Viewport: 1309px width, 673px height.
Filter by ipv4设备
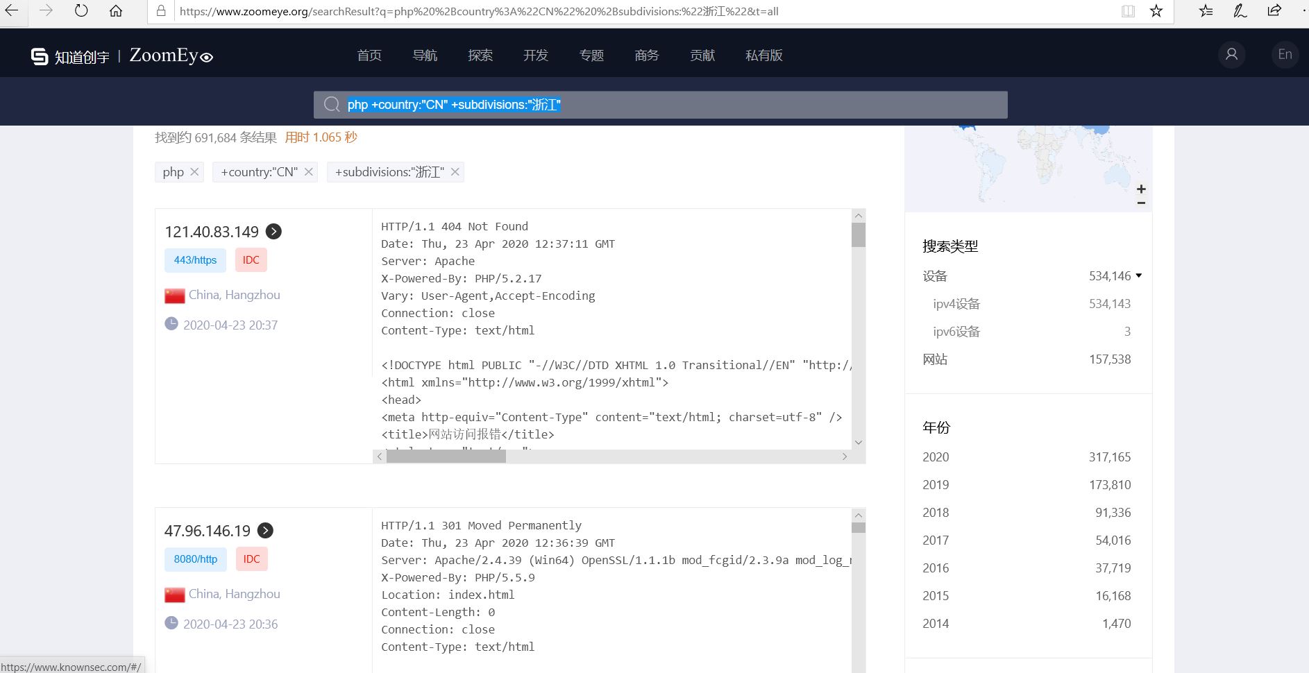[956, 304]
